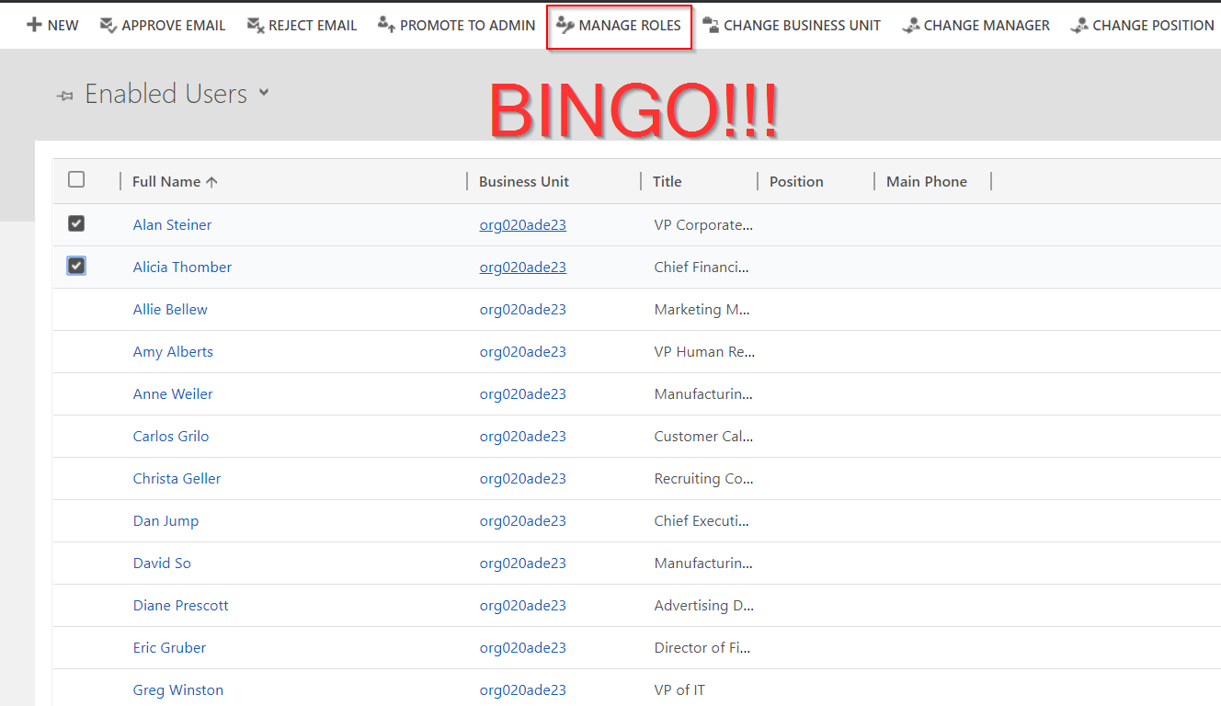Select the Christa Geller row title cell
Image resolution: width=1221 pixels, height=706 pixels.
tap(703, 479)
